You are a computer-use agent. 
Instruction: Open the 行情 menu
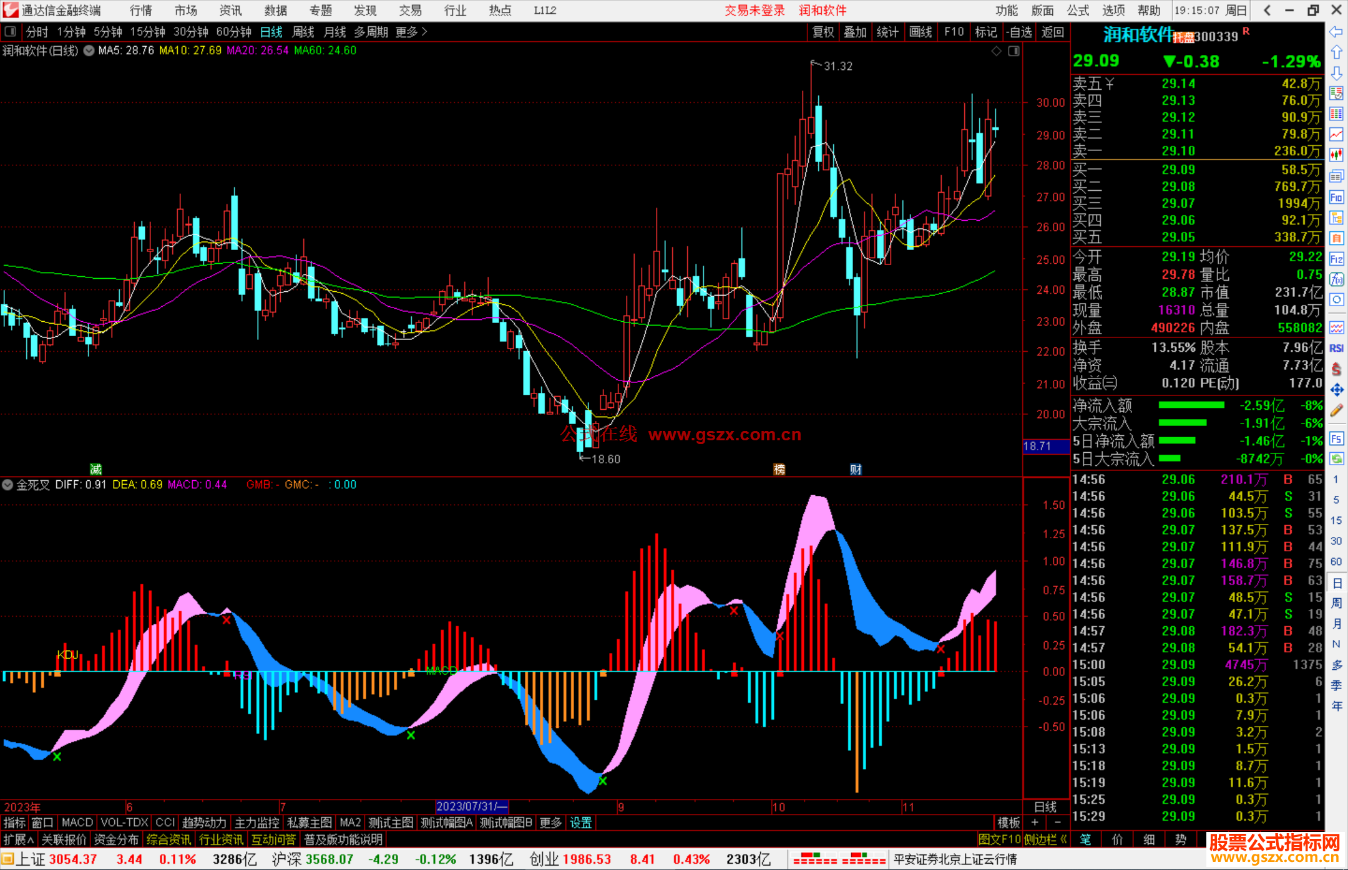[140, 11]
